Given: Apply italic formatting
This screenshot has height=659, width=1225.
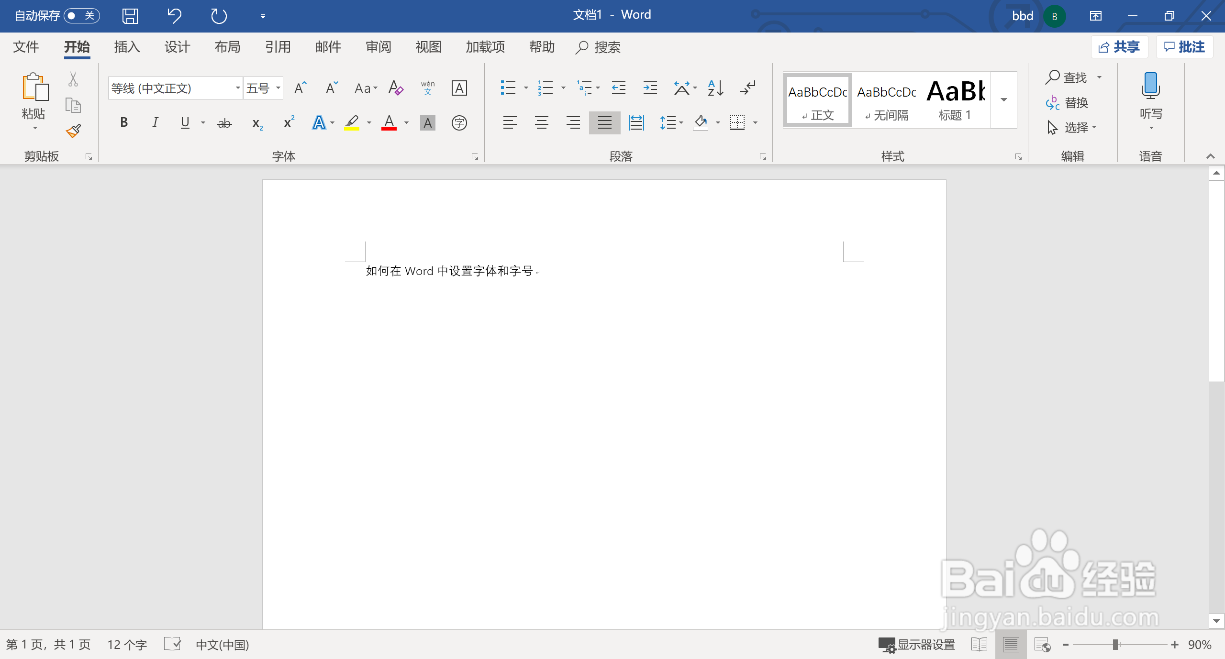Looking at the screenshot, I should [154, 123].
